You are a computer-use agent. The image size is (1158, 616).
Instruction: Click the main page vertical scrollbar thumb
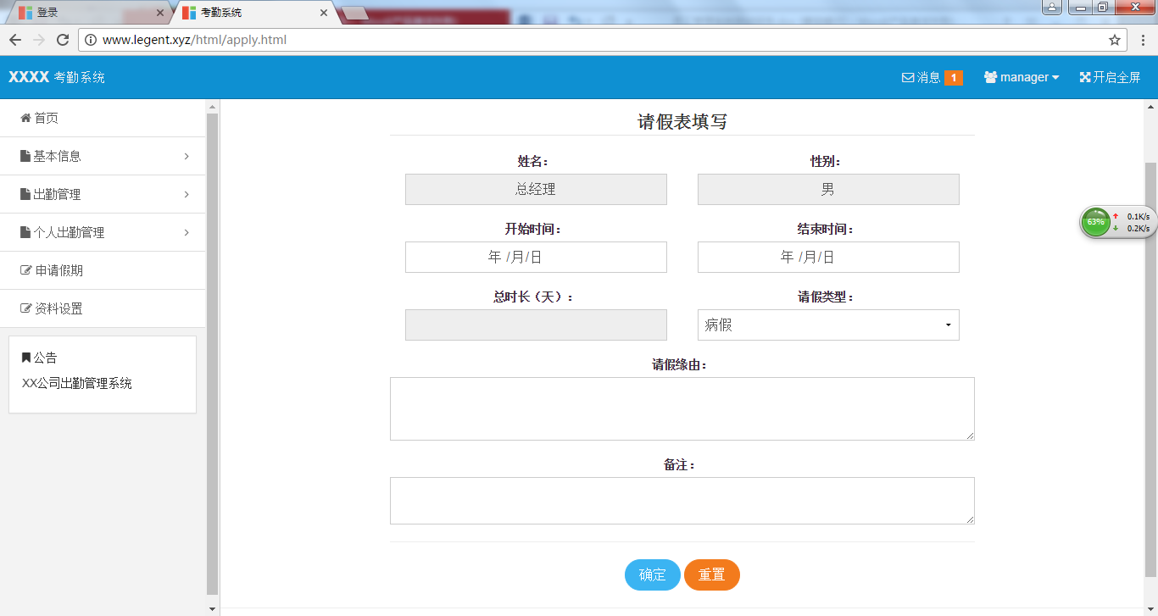coord(1150,369)
